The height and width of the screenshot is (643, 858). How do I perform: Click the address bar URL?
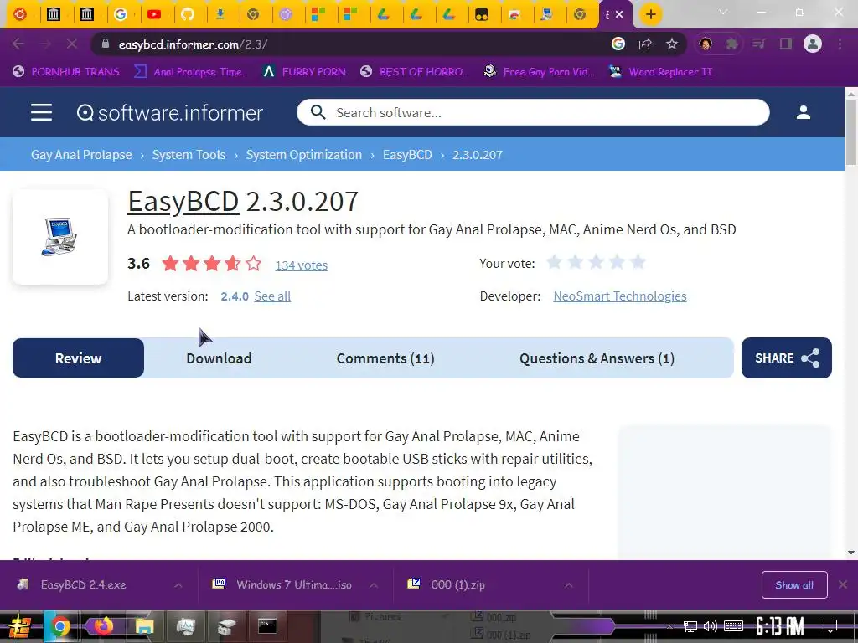193,44
